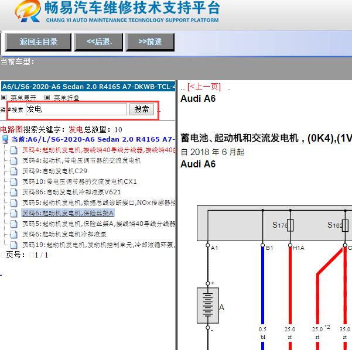Viewport: 352px width, 350px height.
Task: Open 页码19:起动机发电机,发动机控制单元 entry
Action: pos(98,245)
